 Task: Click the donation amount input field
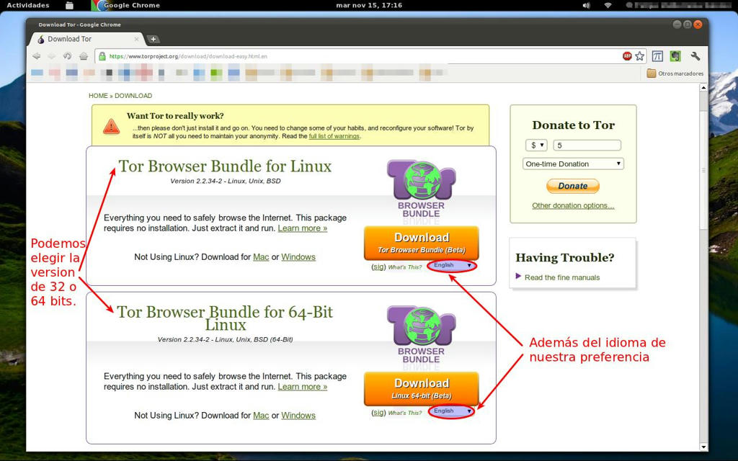click(587, 146)
